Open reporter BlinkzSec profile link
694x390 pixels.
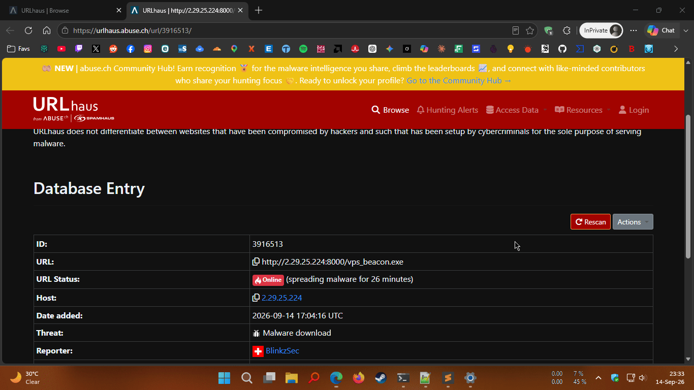pos(282,351)
